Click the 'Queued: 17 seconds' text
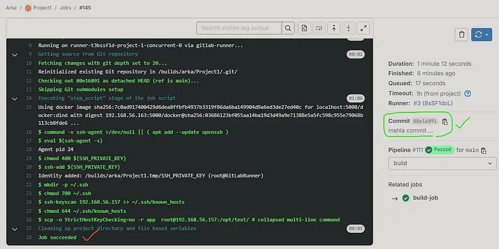 coord(417,84)
